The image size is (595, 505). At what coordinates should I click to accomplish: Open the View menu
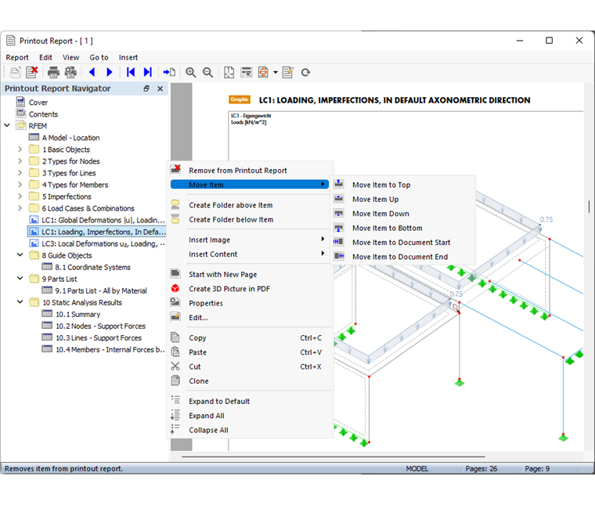(70, 57)
